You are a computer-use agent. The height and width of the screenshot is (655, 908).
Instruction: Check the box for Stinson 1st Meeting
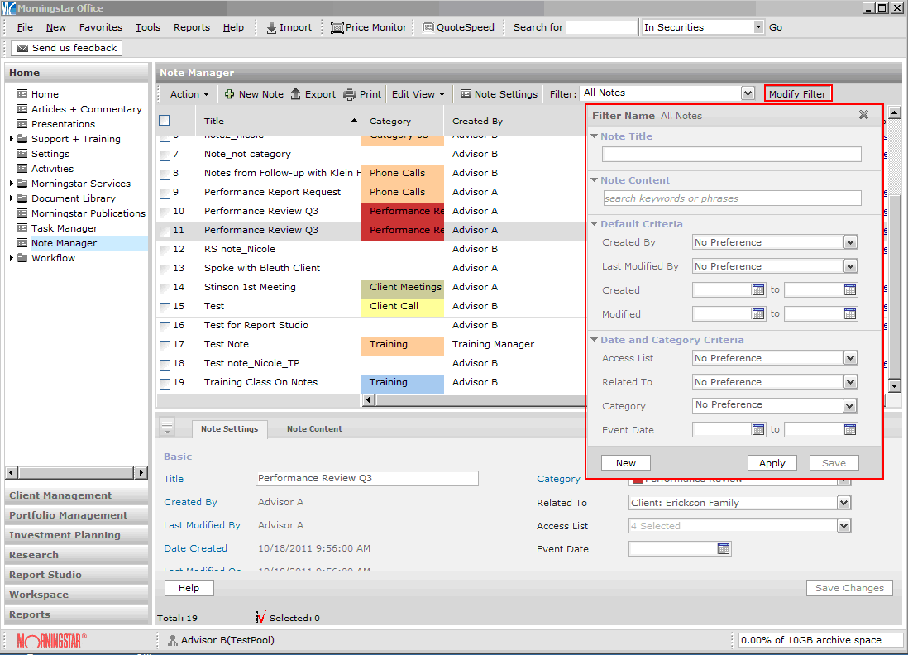point(165,288)
